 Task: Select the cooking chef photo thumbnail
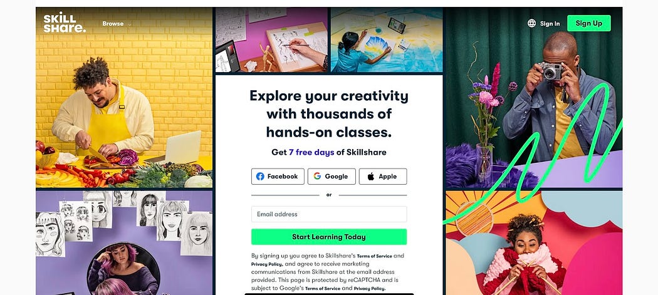pyautogui.click(x=124, y=97)
